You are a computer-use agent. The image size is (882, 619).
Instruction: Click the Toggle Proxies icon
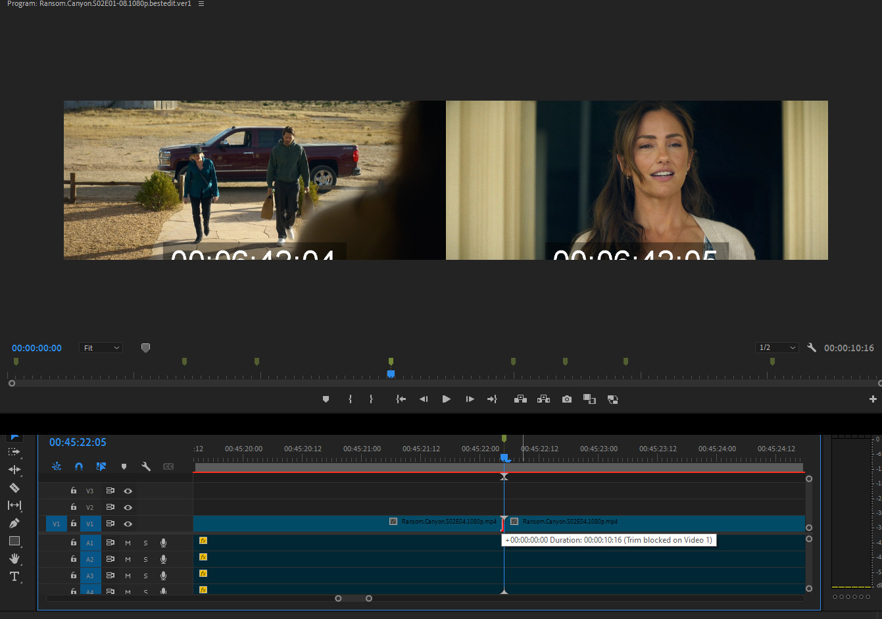(x=612, y=399)
